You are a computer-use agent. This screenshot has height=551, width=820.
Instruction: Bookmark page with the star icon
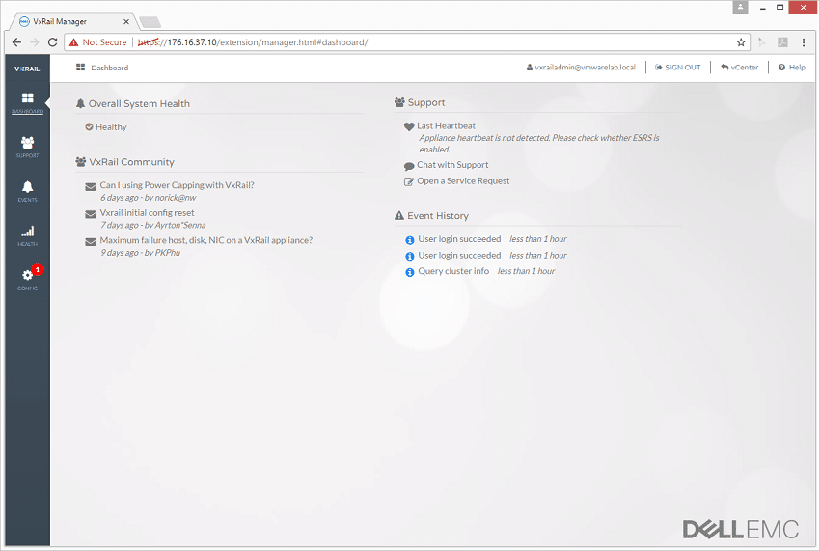(741, 42)
